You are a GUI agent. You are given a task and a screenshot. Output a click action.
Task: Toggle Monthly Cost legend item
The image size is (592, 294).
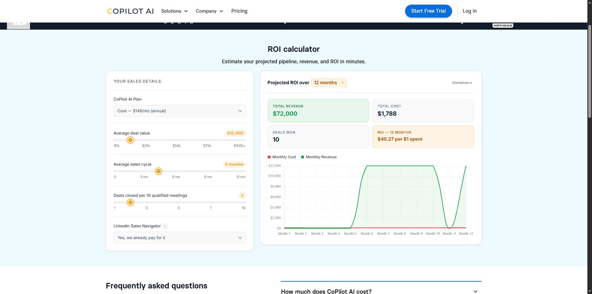(282, 157)
